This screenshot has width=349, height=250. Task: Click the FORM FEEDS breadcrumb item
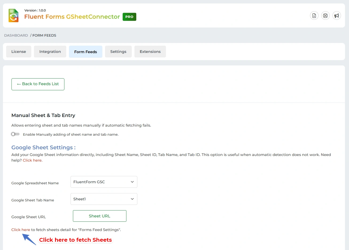click(44, 35)
